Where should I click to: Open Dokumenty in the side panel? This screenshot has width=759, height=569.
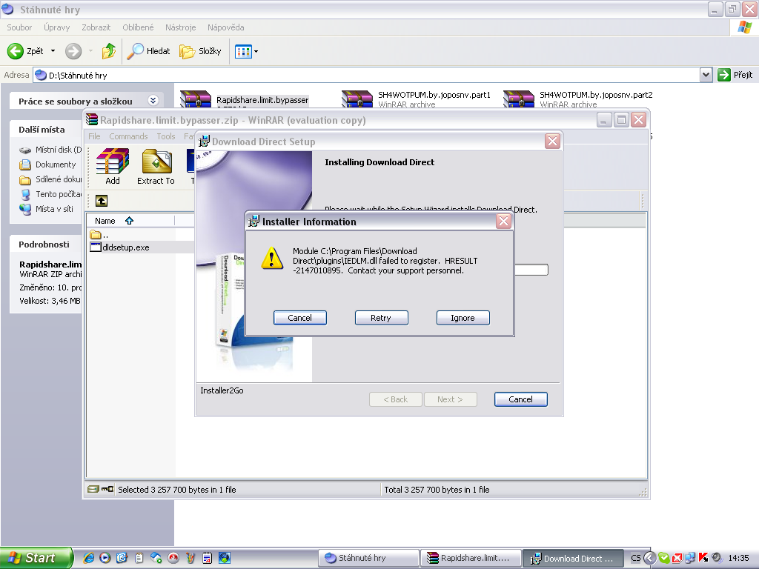point(47,164)
